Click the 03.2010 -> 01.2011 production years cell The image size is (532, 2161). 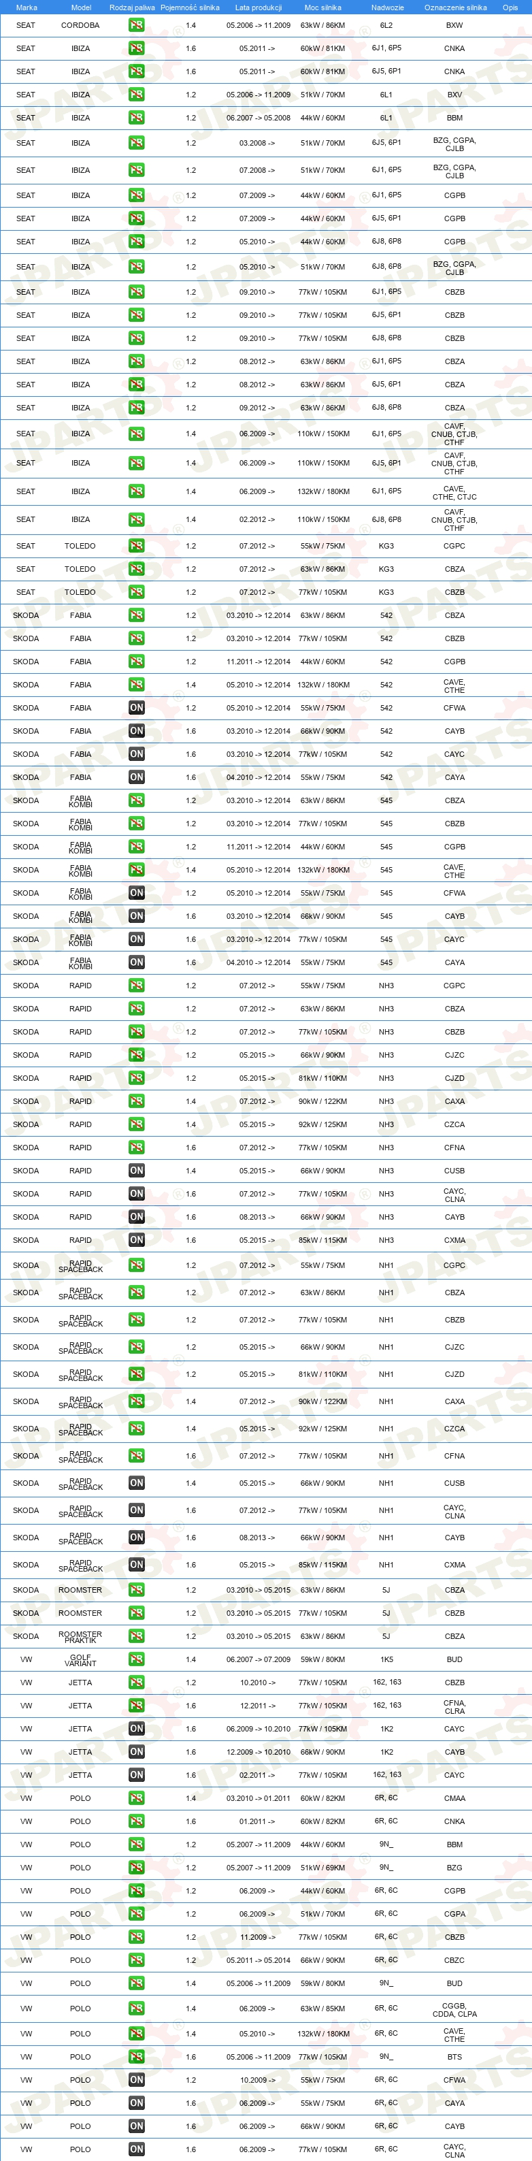[259, 1799]
